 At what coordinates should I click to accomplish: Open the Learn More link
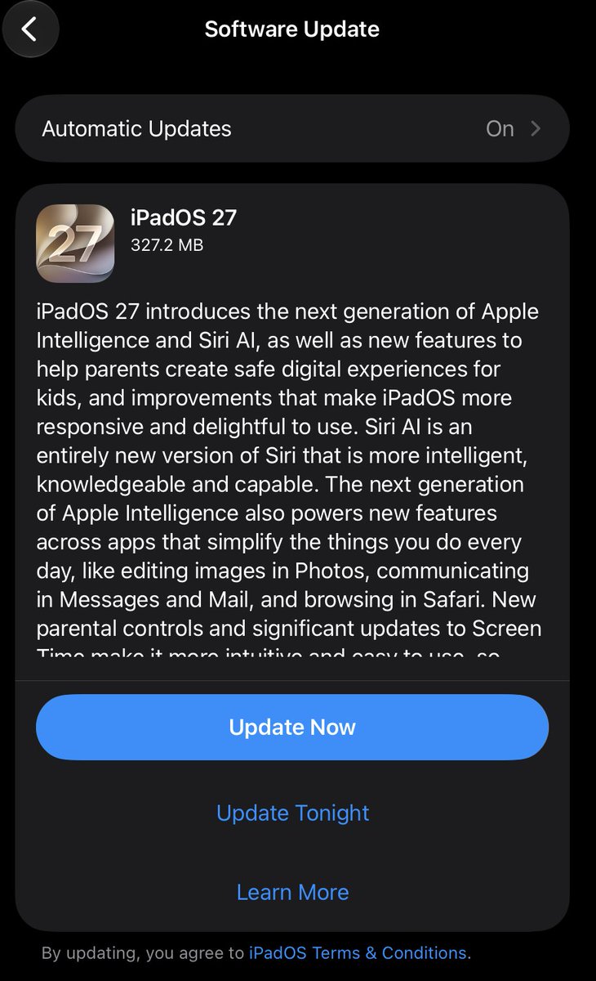click(x=292, y=892)
